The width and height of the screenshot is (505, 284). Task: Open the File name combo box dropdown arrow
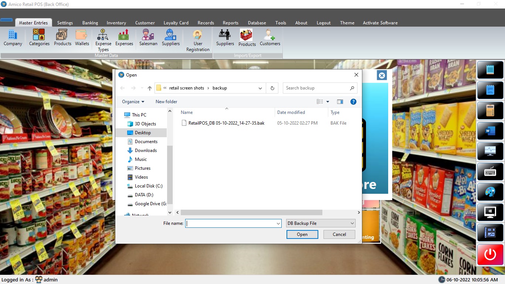click(x=278, y=223)
